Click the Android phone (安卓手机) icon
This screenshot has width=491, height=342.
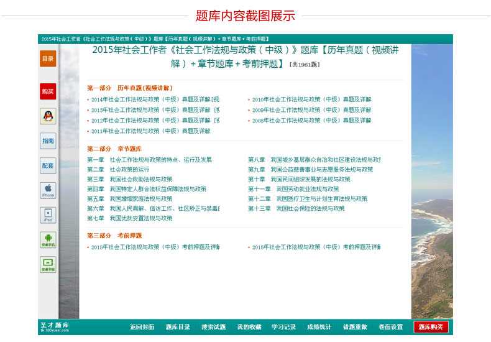coord(48,239)
